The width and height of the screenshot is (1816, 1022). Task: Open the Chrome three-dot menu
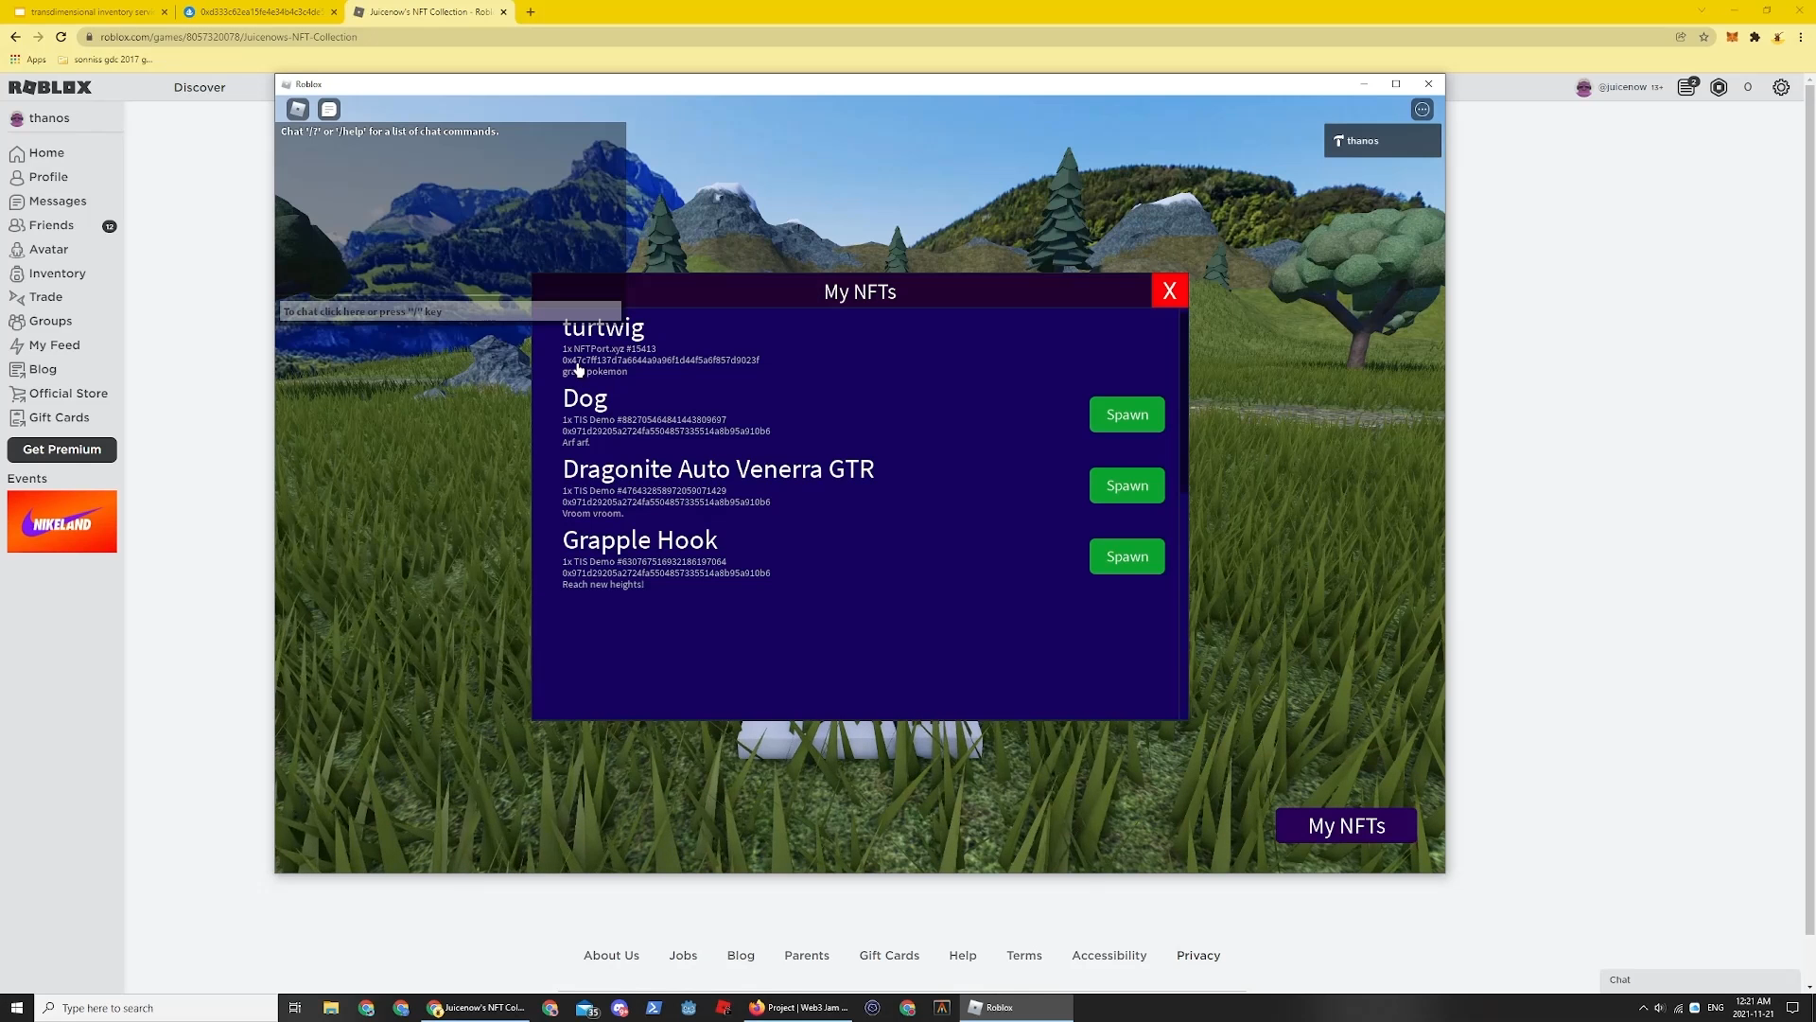tap(1801, 37)
